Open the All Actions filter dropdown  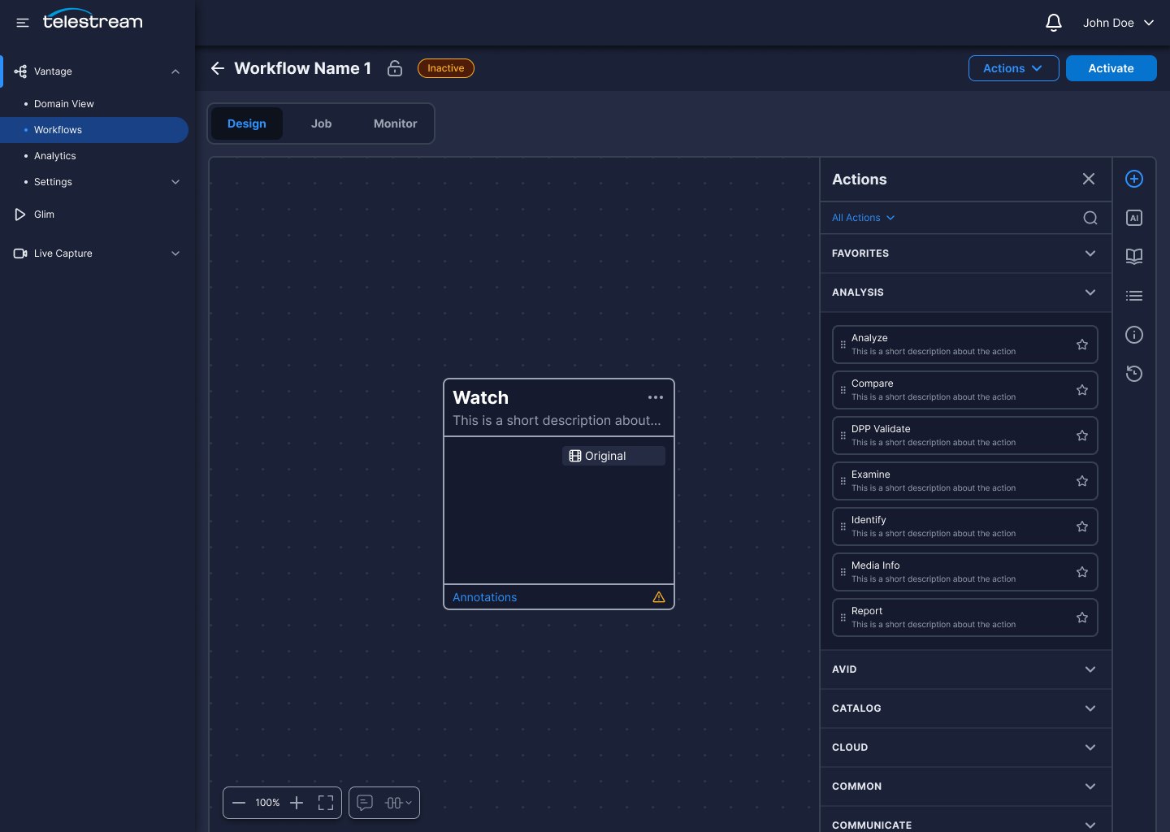pyautogui.click(x=863, y=218)
